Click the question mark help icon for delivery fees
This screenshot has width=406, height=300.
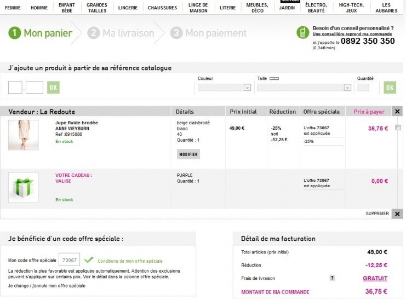coord(332,279)
